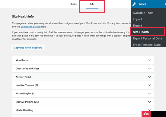This screenshot has height=117, width=166.
Task: Open the Import menu item
Action: 137,19
